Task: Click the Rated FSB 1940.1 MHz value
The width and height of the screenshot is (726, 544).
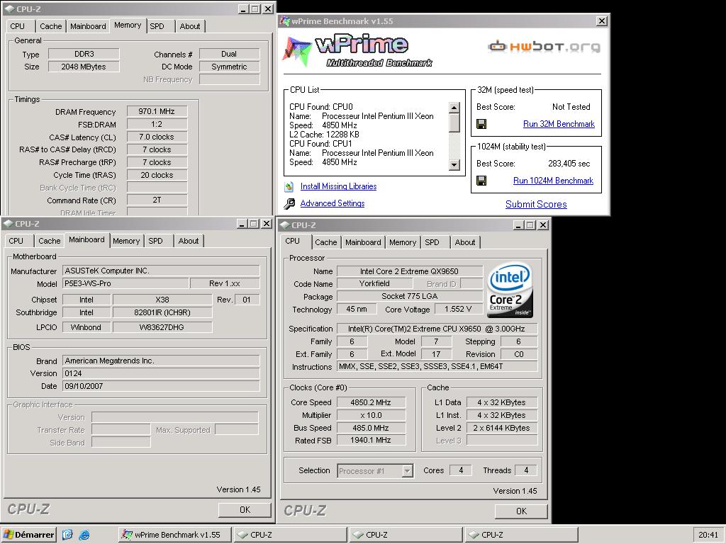Action: 371,441
